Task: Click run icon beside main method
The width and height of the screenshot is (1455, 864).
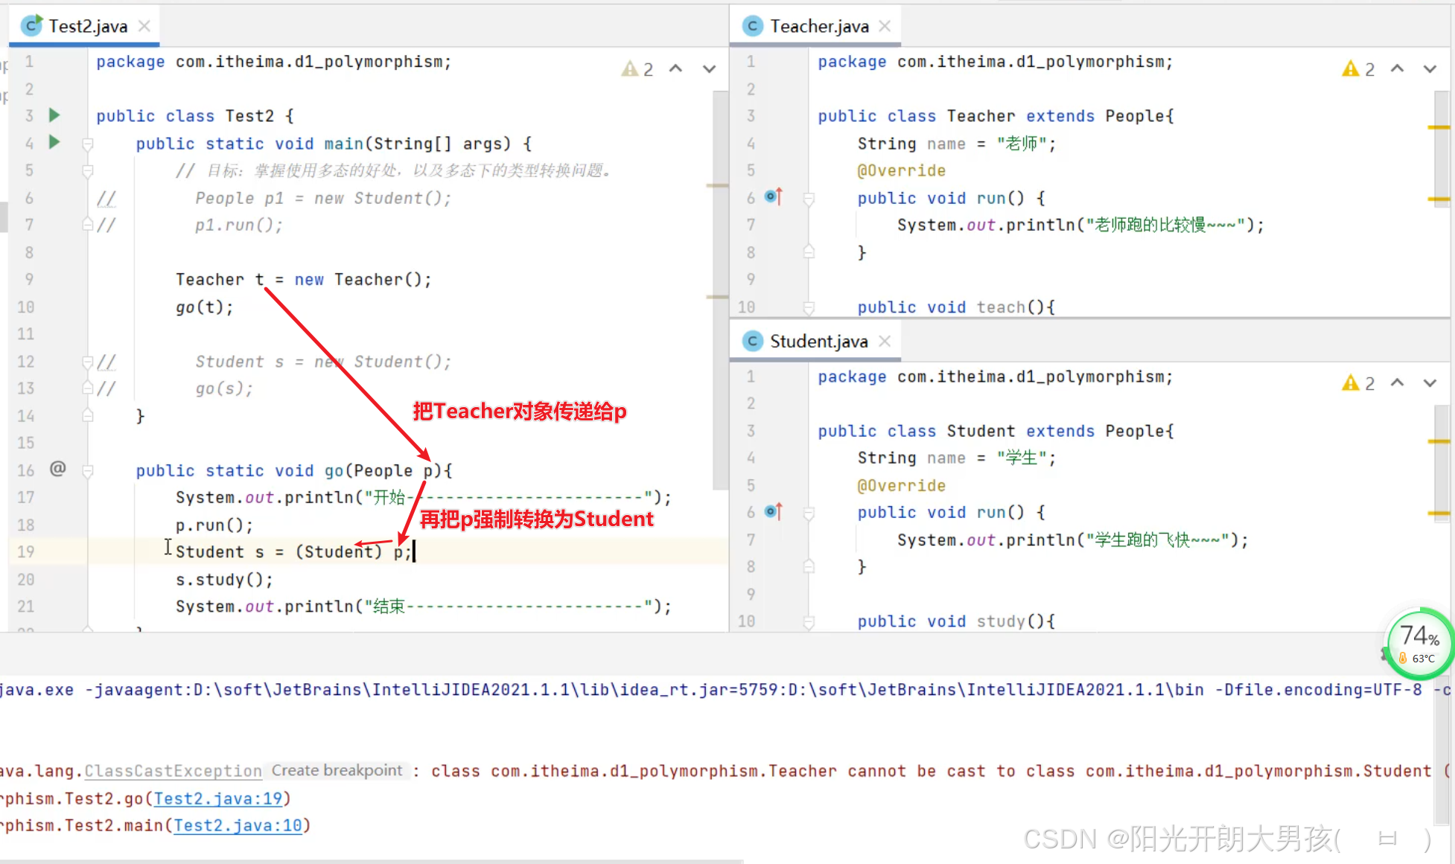Action: (x=54, y=142)
